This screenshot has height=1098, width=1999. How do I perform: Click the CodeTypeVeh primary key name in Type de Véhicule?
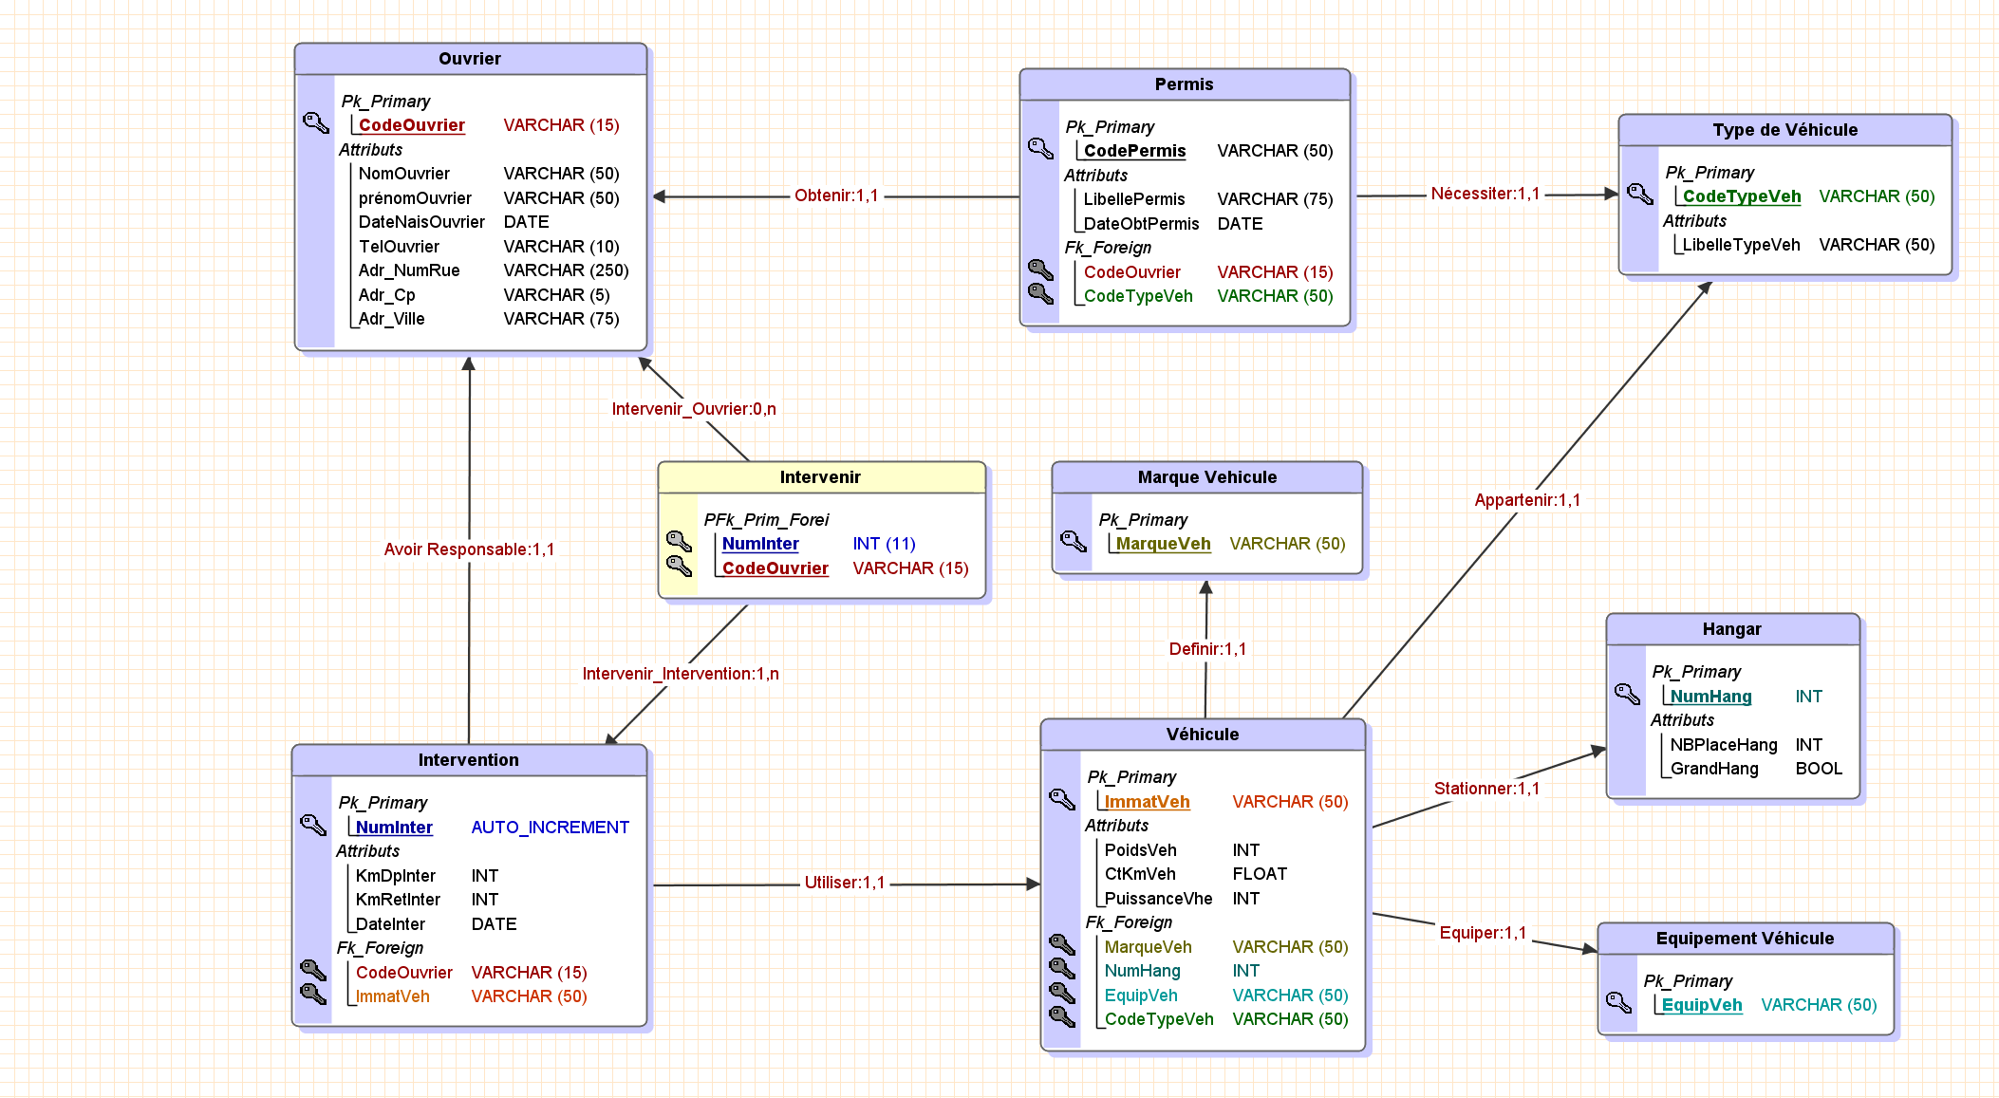[1741, 196]
